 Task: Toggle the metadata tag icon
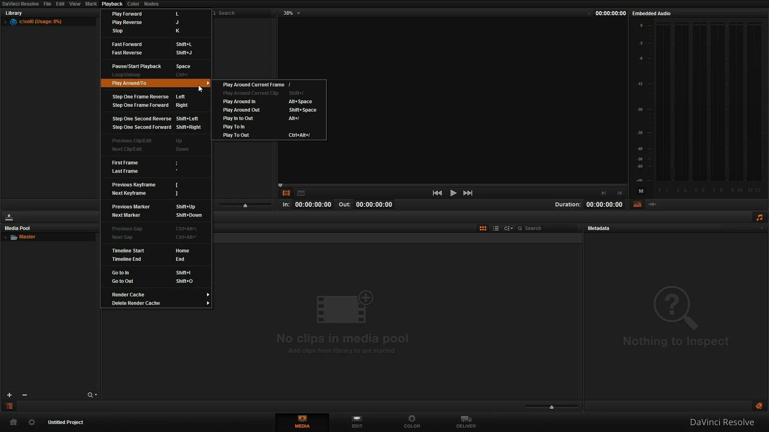759,406
